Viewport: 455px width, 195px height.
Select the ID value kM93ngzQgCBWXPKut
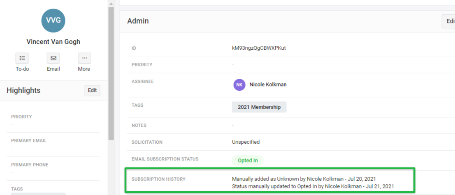[259, 48]
